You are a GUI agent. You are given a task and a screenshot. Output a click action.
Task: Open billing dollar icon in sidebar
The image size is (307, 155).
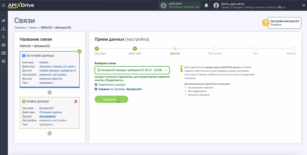[3, 37]
